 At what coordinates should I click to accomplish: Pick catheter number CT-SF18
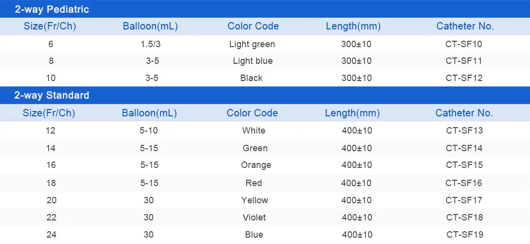[464, 217]
